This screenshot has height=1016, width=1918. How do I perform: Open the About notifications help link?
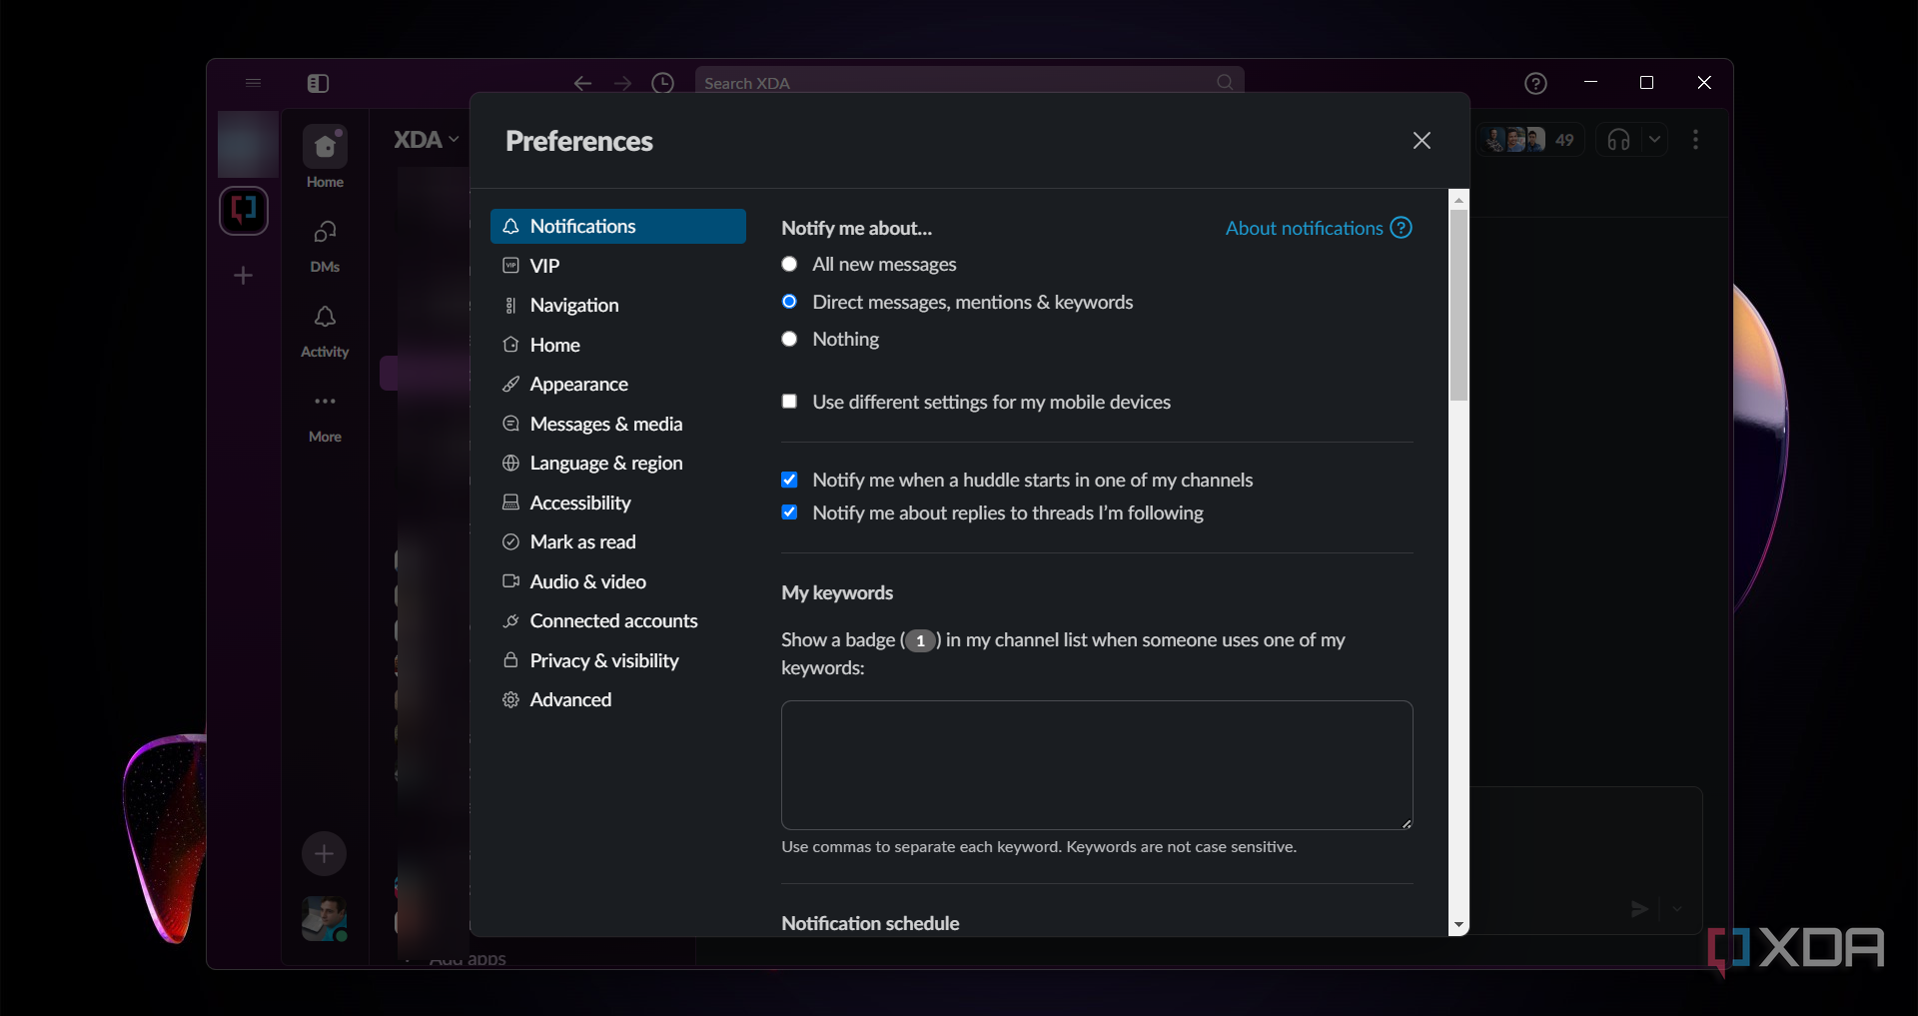tap(1304, 228)
